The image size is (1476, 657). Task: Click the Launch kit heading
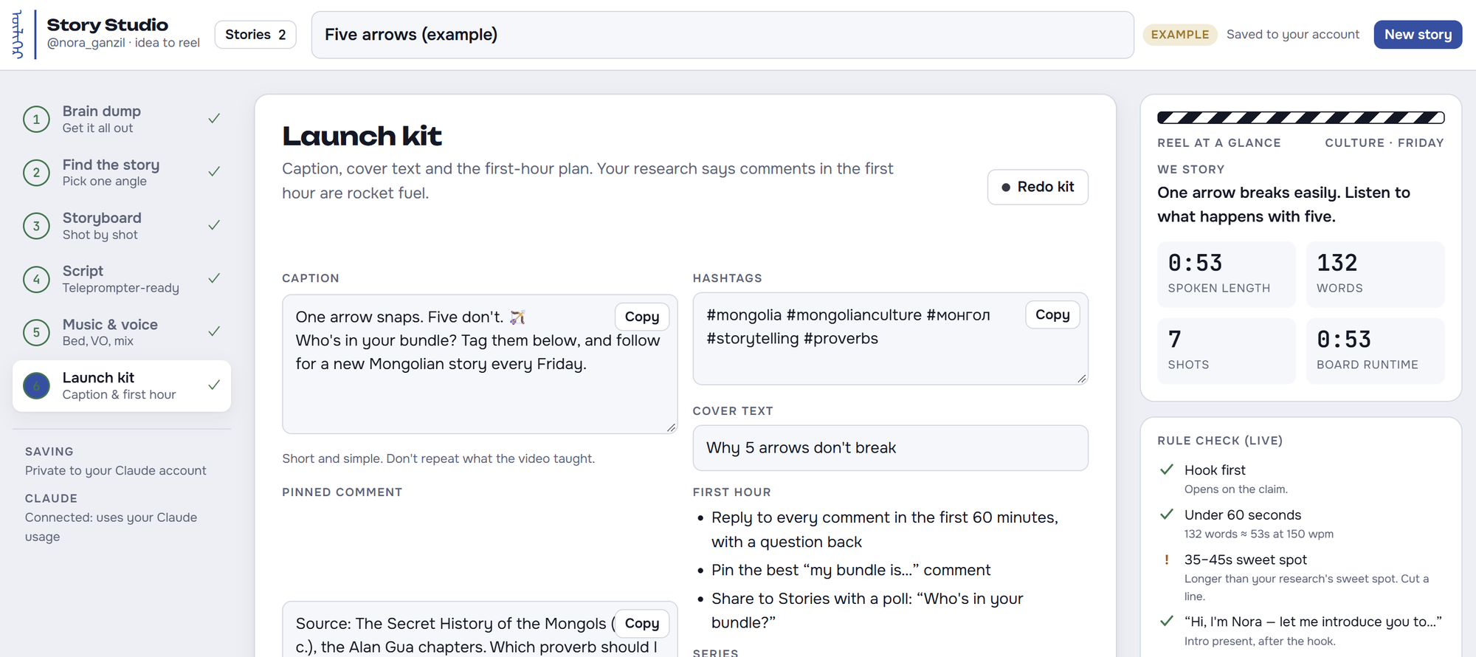(362, 136)
